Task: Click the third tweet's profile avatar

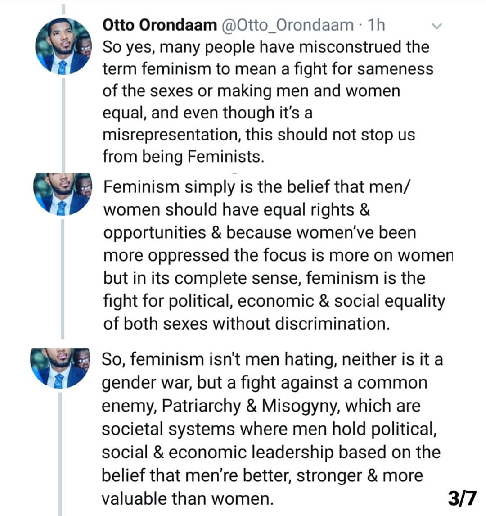Action: pos(60,368)
